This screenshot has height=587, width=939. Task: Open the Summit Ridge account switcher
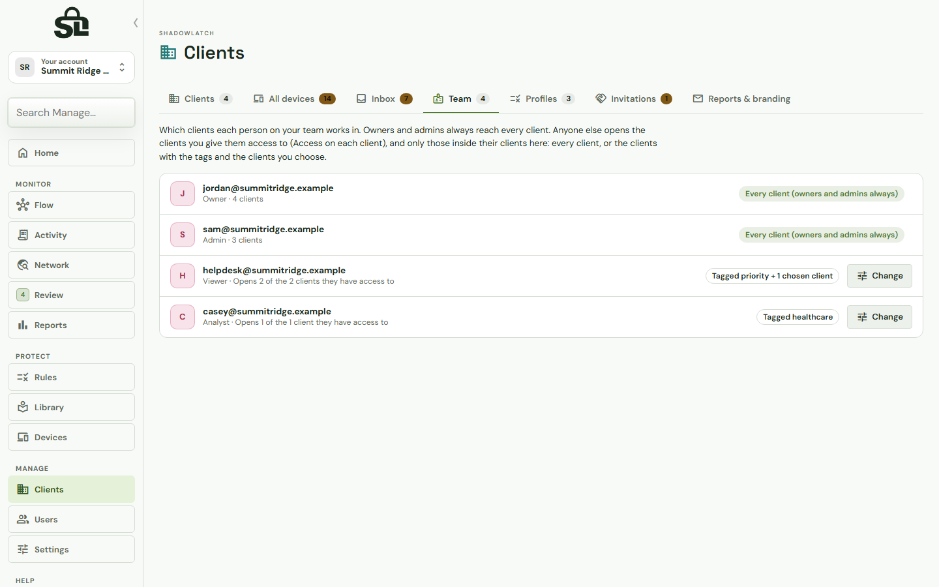[x=71, y=67]
